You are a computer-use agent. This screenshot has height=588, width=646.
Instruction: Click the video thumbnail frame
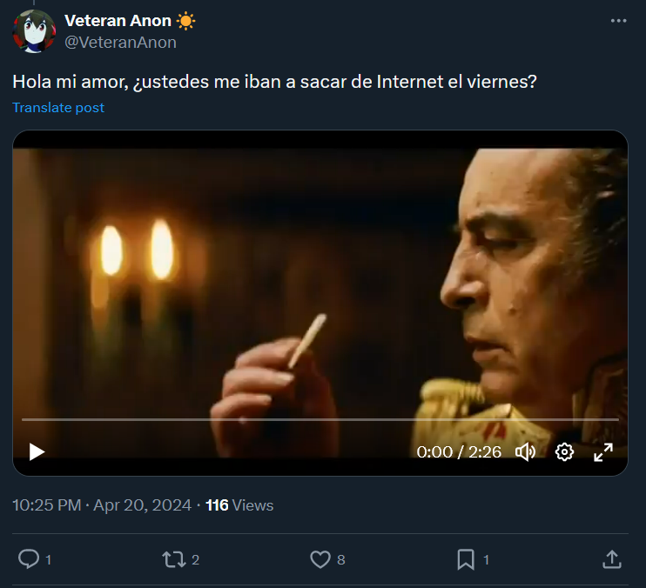click(x=320, y=287)
